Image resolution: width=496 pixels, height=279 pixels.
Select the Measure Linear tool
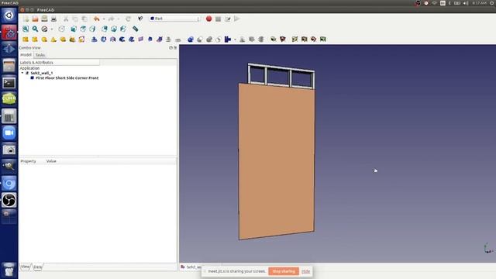(x=274, y=40)
